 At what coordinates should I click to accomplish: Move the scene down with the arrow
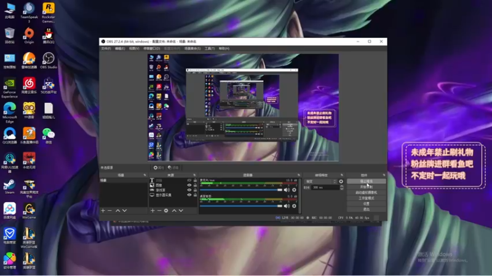pyautogui.click(x=125, y=210)
